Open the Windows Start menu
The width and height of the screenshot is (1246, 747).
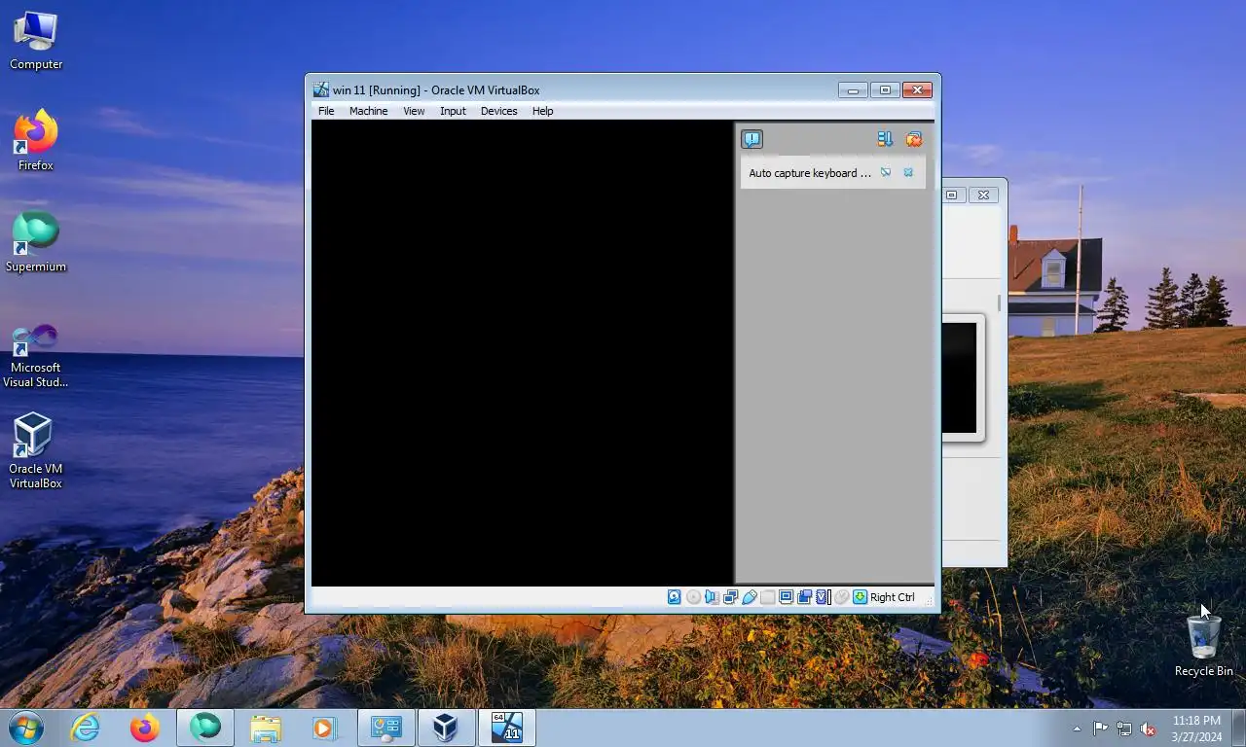pos(26,728)
